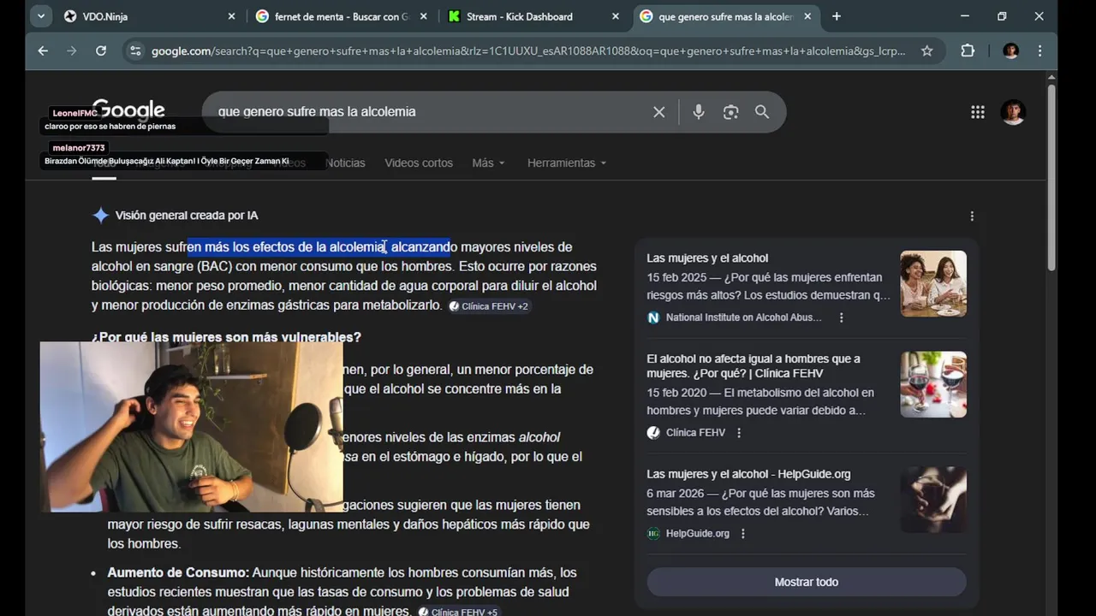Open the Noticias results filter
This screenshot has height=616, width=1096.
tap(345, 163)
